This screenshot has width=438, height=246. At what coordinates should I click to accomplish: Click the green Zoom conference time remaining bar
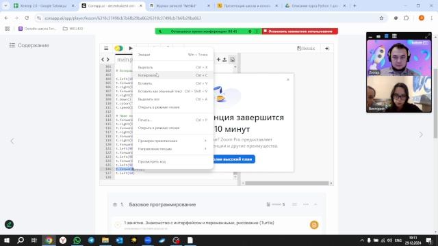(208, 31)
